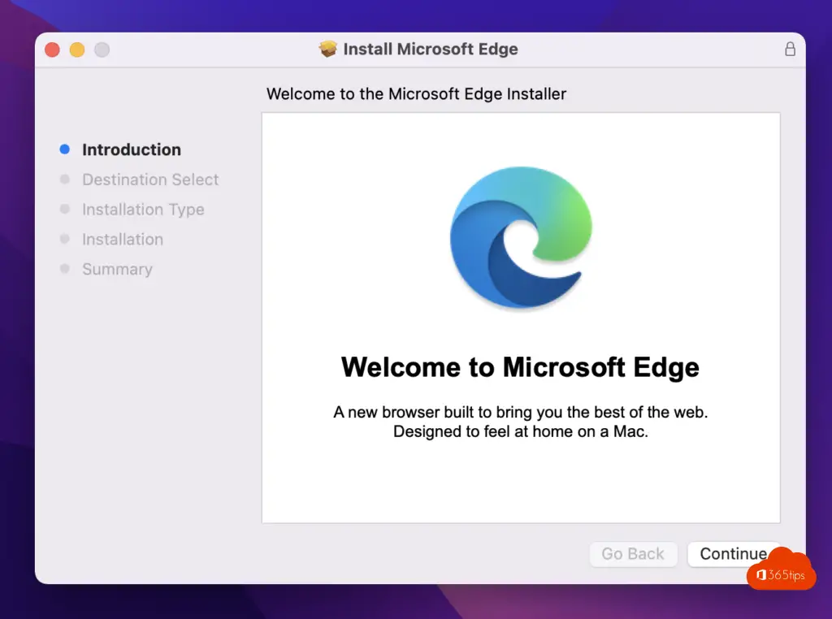Select the Summary step in sidebar
832x619 pixels.
point(117,269)
